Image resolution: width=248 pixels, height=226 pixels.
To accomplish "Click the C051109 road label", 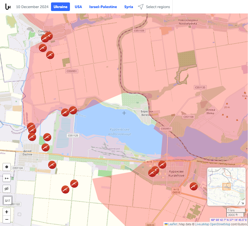I will coord(139,31).
